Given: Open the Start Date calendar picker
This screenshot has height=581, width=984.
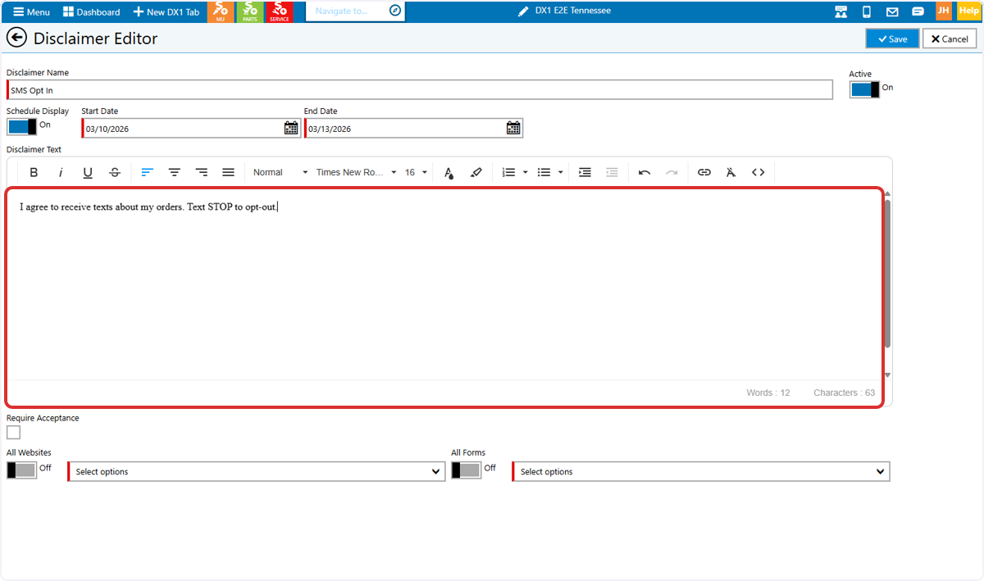Looking at the screenshot, I should pyautogui.click(x=291, y=128).
